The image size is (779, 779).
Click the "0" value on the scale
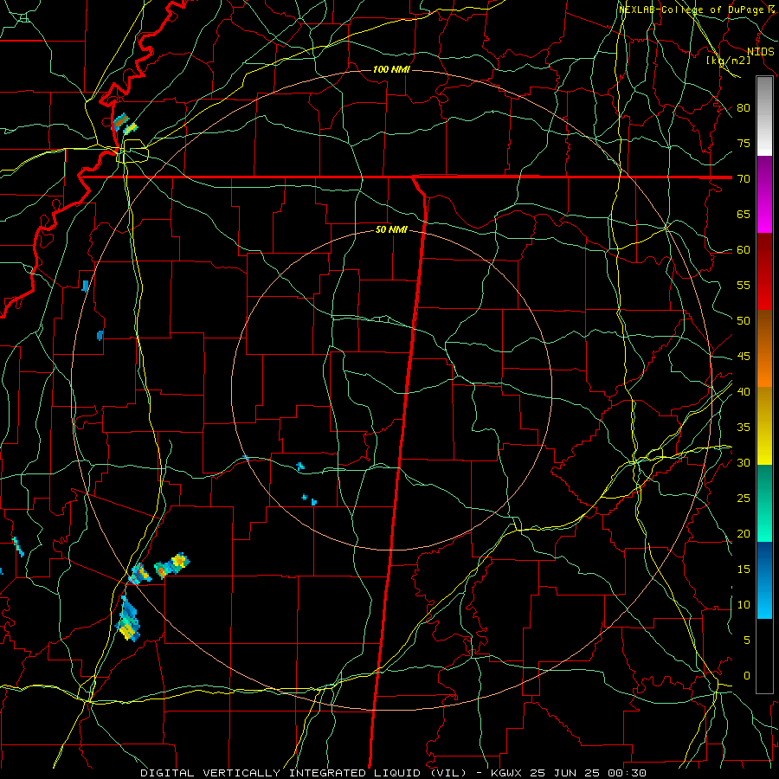(747, 676)
